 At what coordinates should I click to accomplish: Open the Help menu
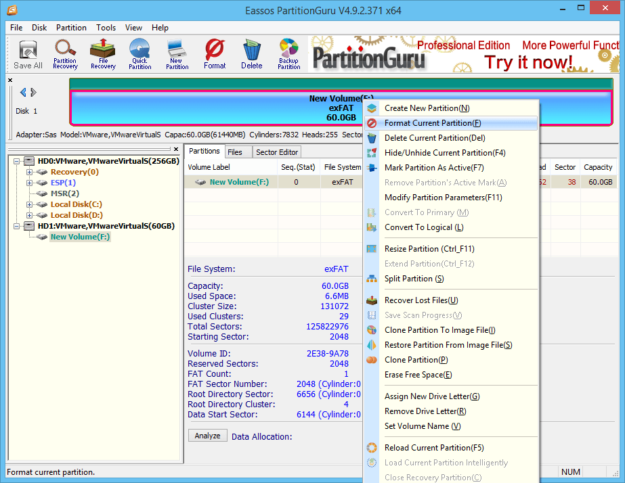click(160, 28)
